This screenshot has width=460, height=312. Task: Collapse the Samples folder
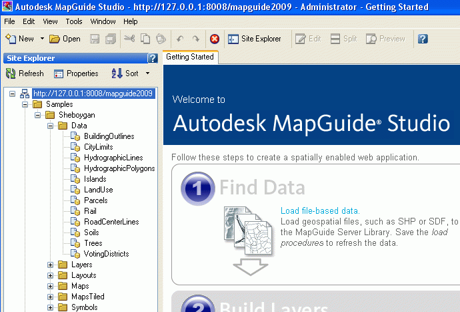pyautogui.click(x=25, y=104)
